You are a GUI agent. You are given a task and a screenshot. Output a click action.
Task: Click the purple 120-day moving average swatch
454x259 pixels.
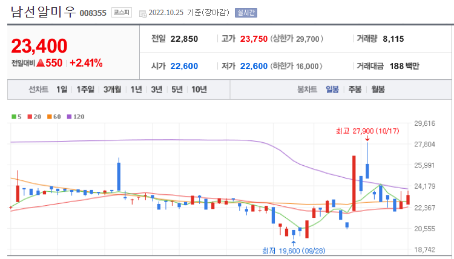[69, 117]
